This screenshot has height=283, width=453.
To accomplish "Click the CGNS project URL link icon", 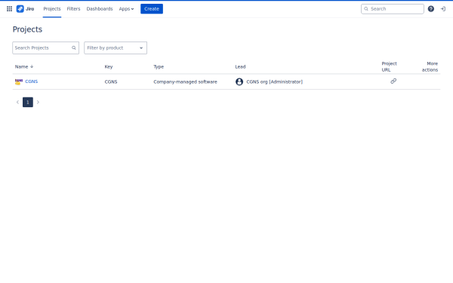I will tap(393, 82).
